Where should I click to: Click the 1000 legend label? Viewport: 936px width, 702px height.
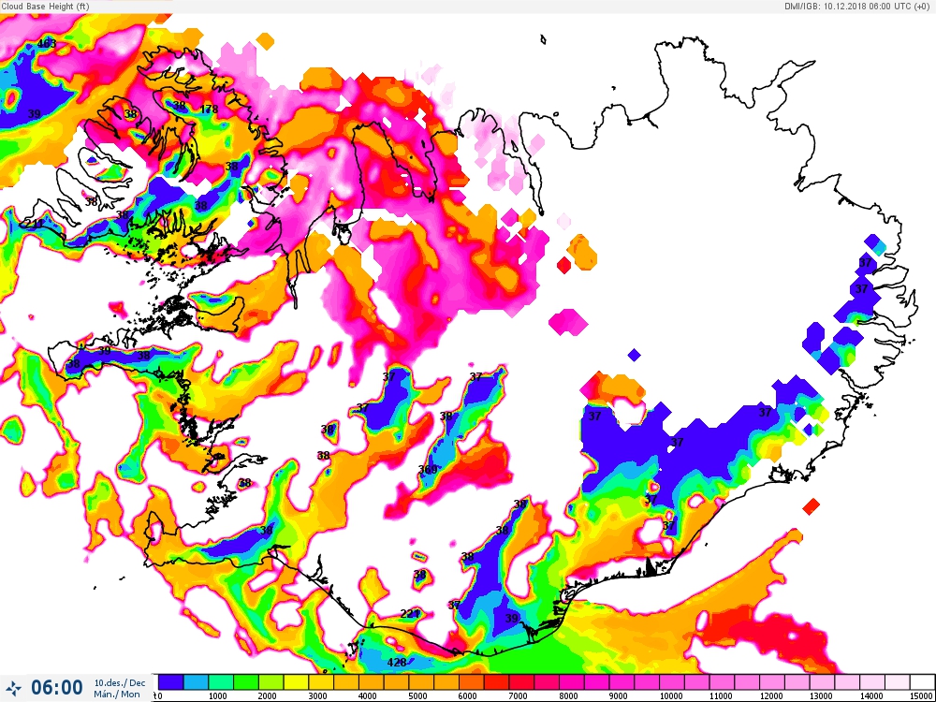pyautogui.click(x=217, y=696)
